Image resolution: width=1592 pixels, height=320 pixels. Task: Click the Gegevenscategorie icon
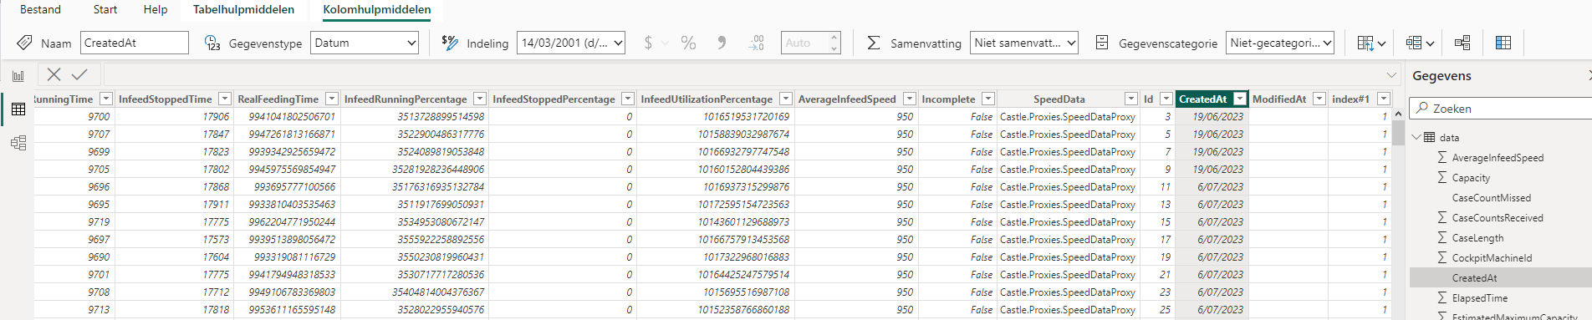[x=1102, y=43]
